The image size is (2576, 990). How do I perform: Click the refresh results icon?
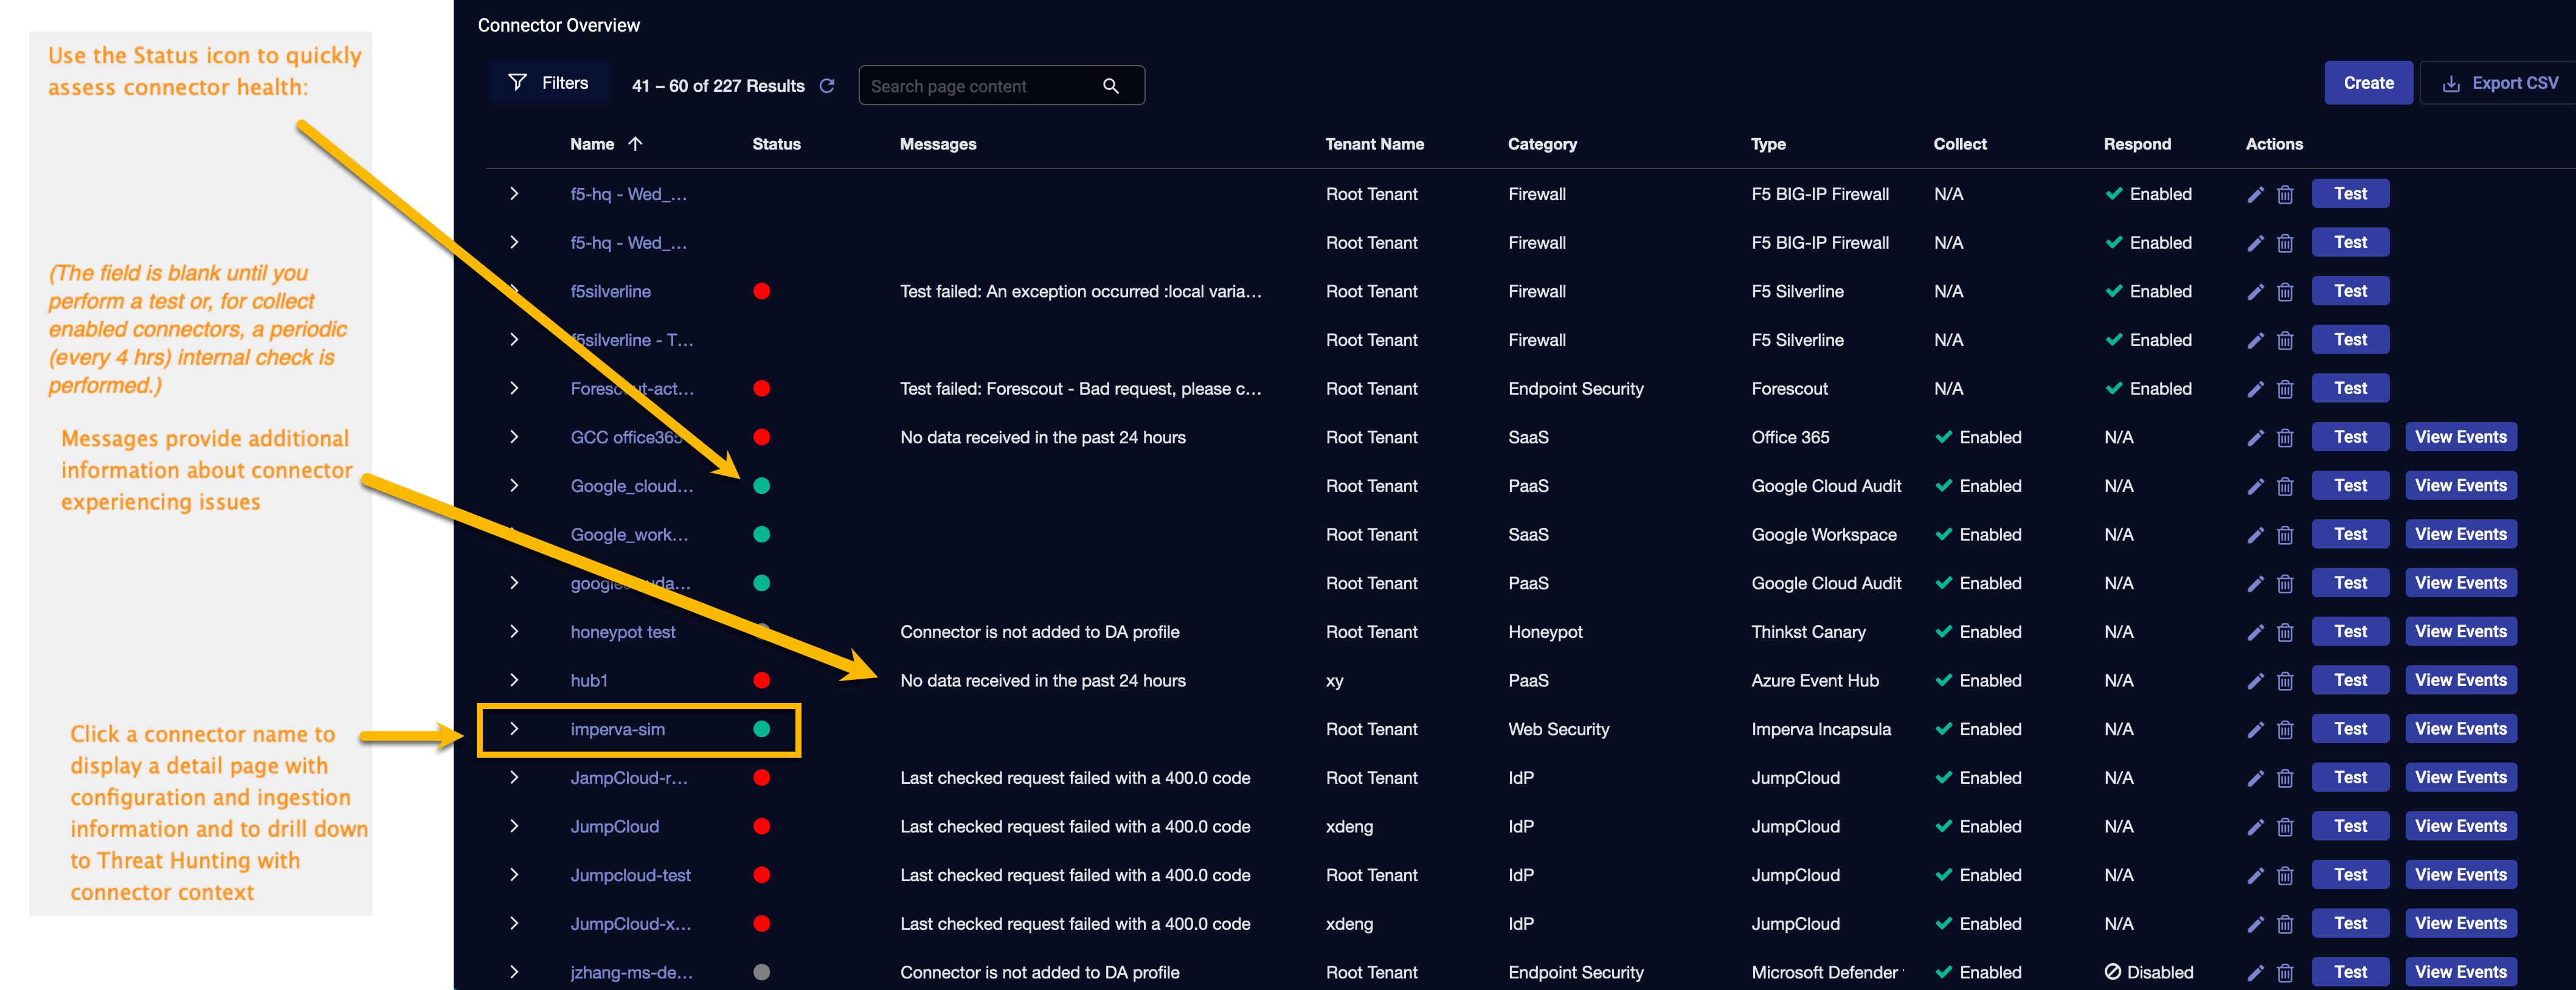click(826, 86)
